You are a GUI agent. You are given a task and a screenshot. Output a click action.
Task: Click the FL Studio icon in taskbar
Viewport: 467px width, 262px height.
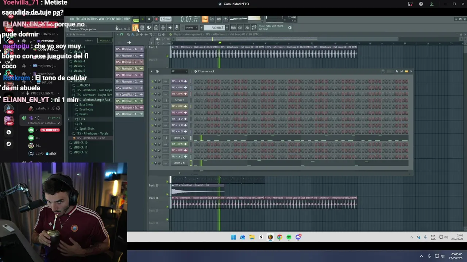[x=270, y=237]
